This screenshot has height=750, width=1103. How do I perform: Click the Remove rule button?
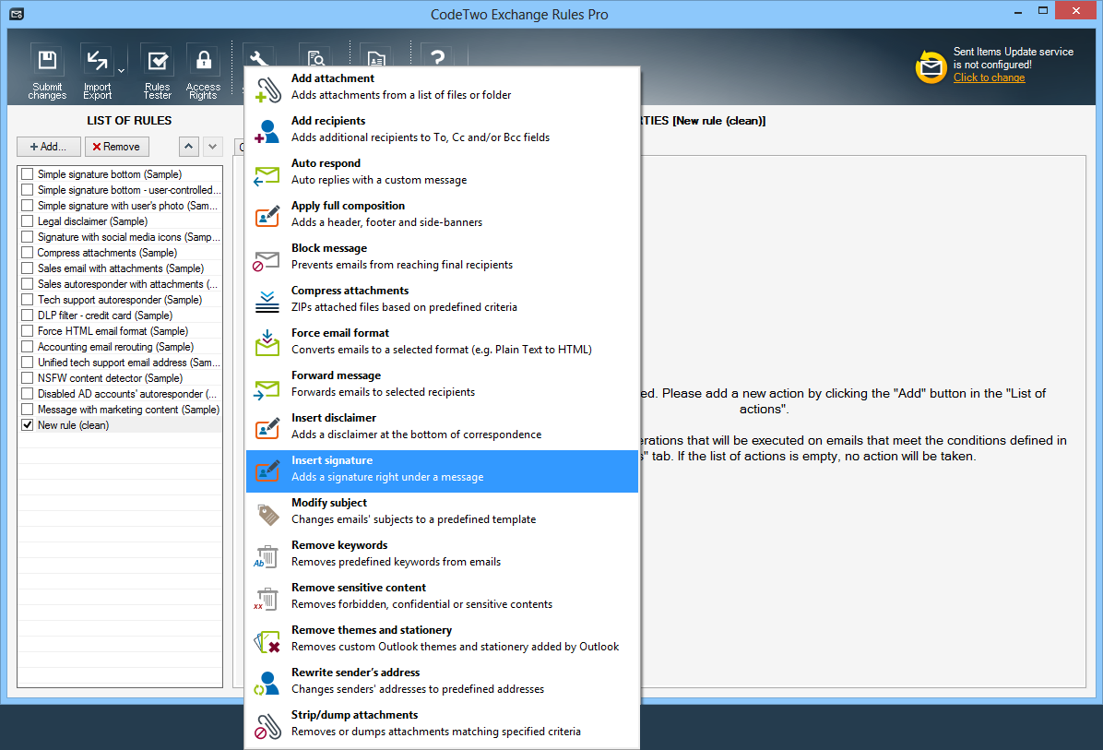(117, 147)
